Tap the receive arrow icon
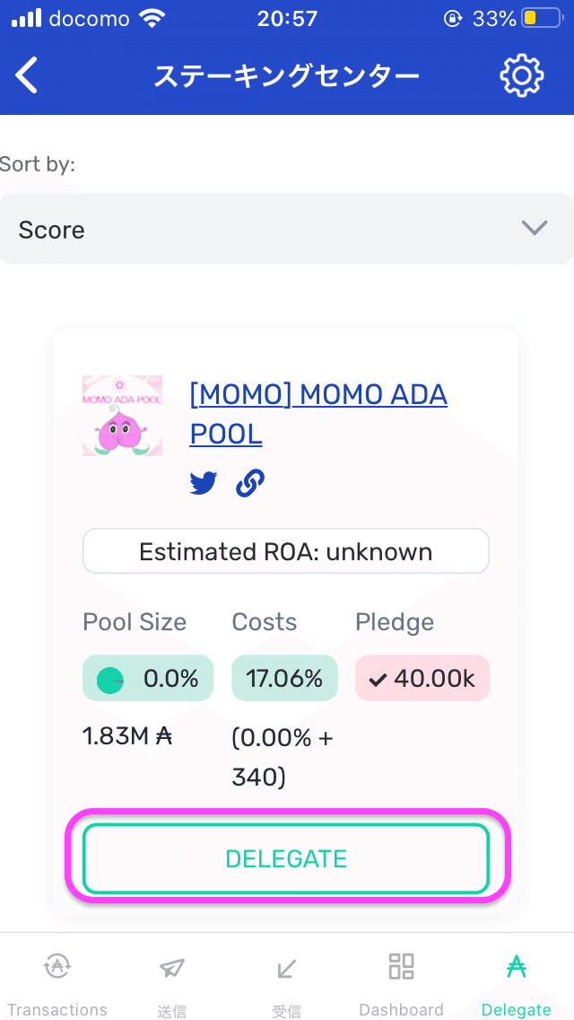 pos(287,968)
